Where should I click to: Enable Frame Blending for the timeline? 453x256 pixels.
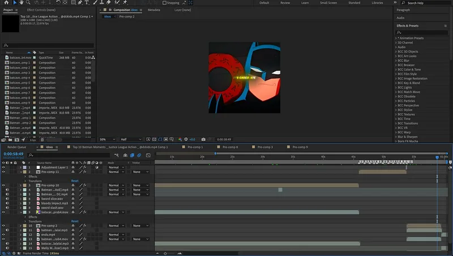click(133, 155)
